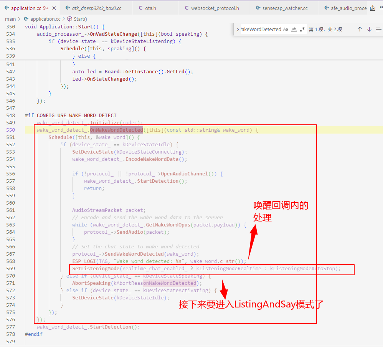
Task: Click the C icon on websocket_protocol.h tab
Action: pyautogui.click(x=187, y=8)
